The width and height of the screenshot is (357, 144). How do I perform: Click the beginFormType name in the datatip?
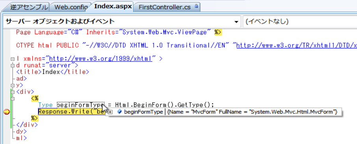144,112
